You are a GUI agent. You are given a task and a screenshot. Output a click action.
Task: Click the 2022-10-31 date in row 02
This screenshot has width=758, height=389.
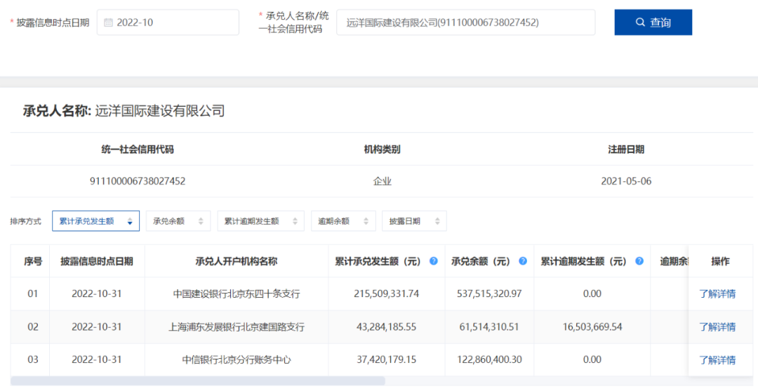pos(97,327)
